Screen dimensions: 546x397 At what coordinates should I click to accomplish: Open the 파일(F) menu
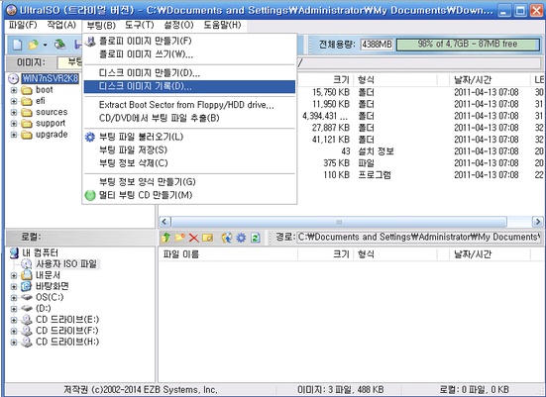tap(23, 25)
